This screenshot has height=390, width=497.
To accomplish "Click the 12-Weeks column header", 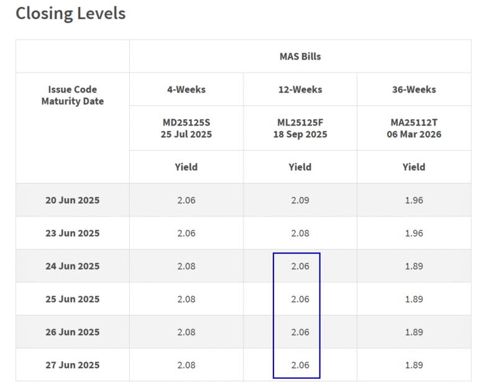I will click(x=299, y=89).
